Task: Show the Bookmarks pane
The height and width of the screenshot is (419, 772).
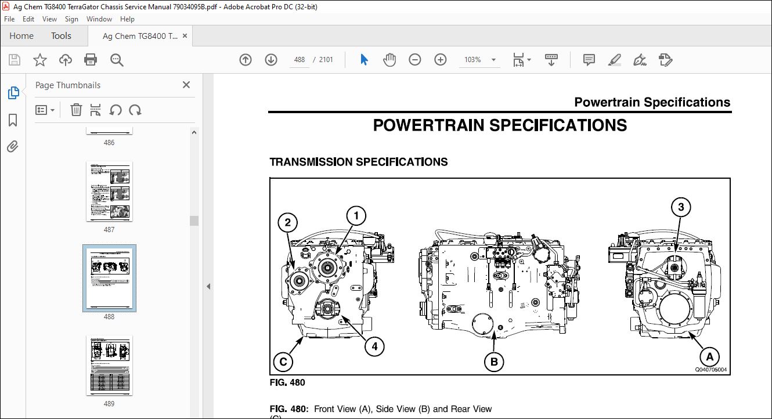Action: [13, 120]
